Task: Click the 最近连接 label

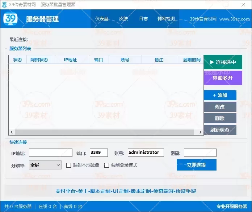Action: [x=18, y=40]
